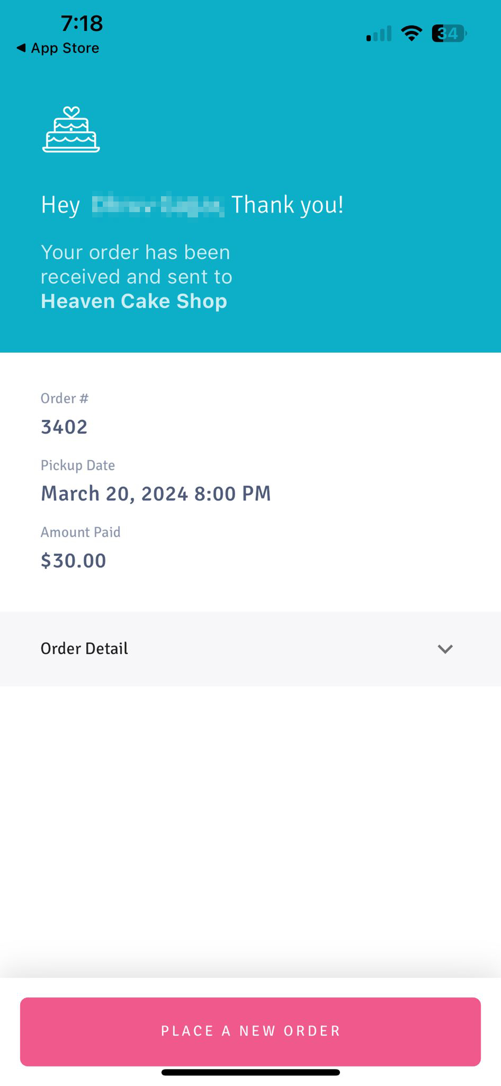Viewport: 501px width, 1086px height.
Task: Tap the cellular signal bars
Action: click(x=379, y=33)
